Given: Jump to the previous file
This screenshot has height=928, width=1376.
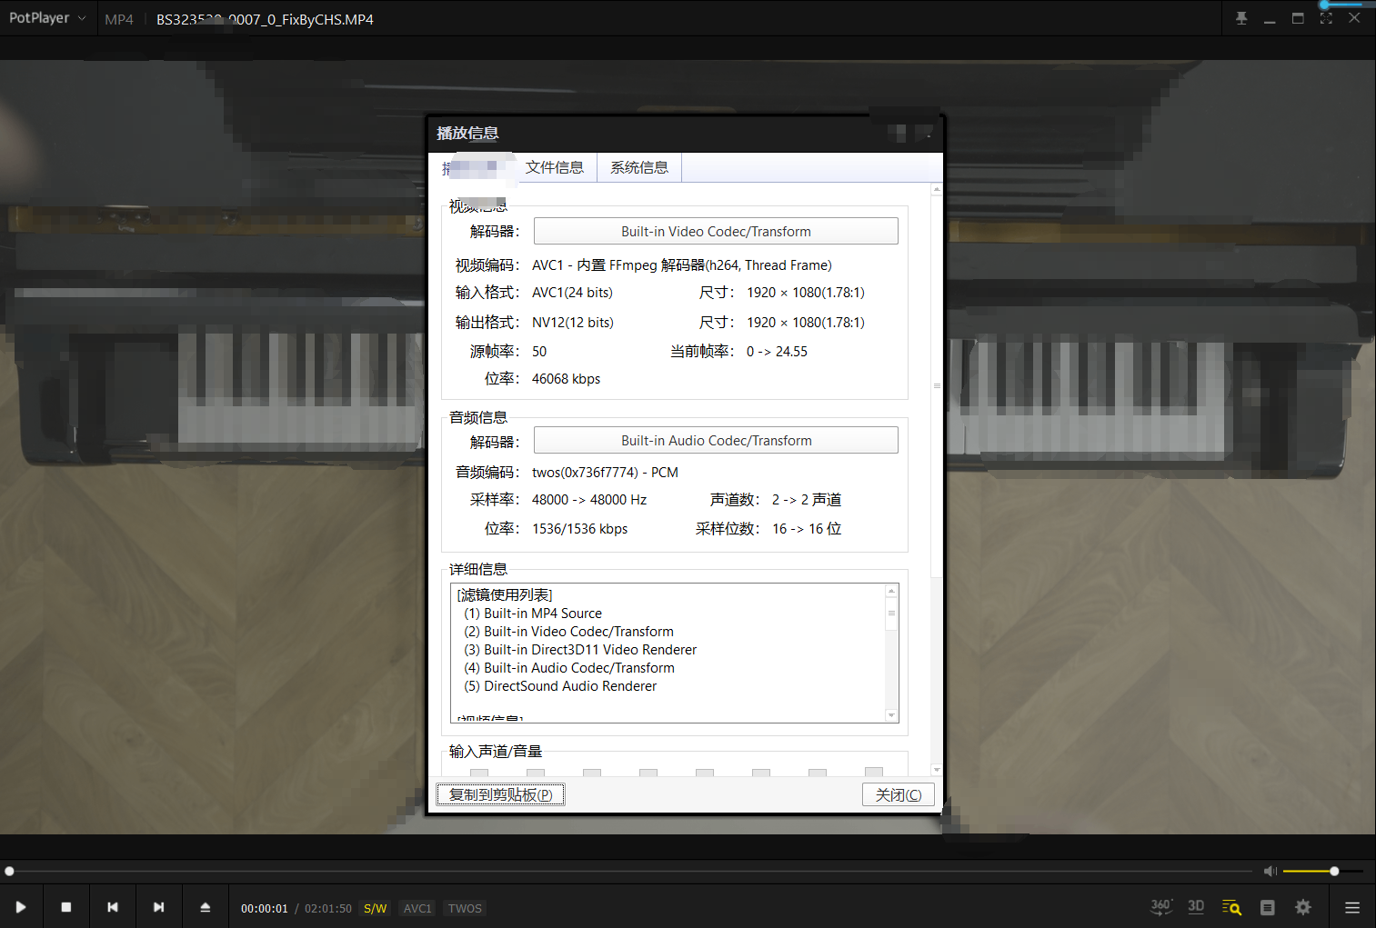Looking at the screenshot, I should click(x=113, y=907).
